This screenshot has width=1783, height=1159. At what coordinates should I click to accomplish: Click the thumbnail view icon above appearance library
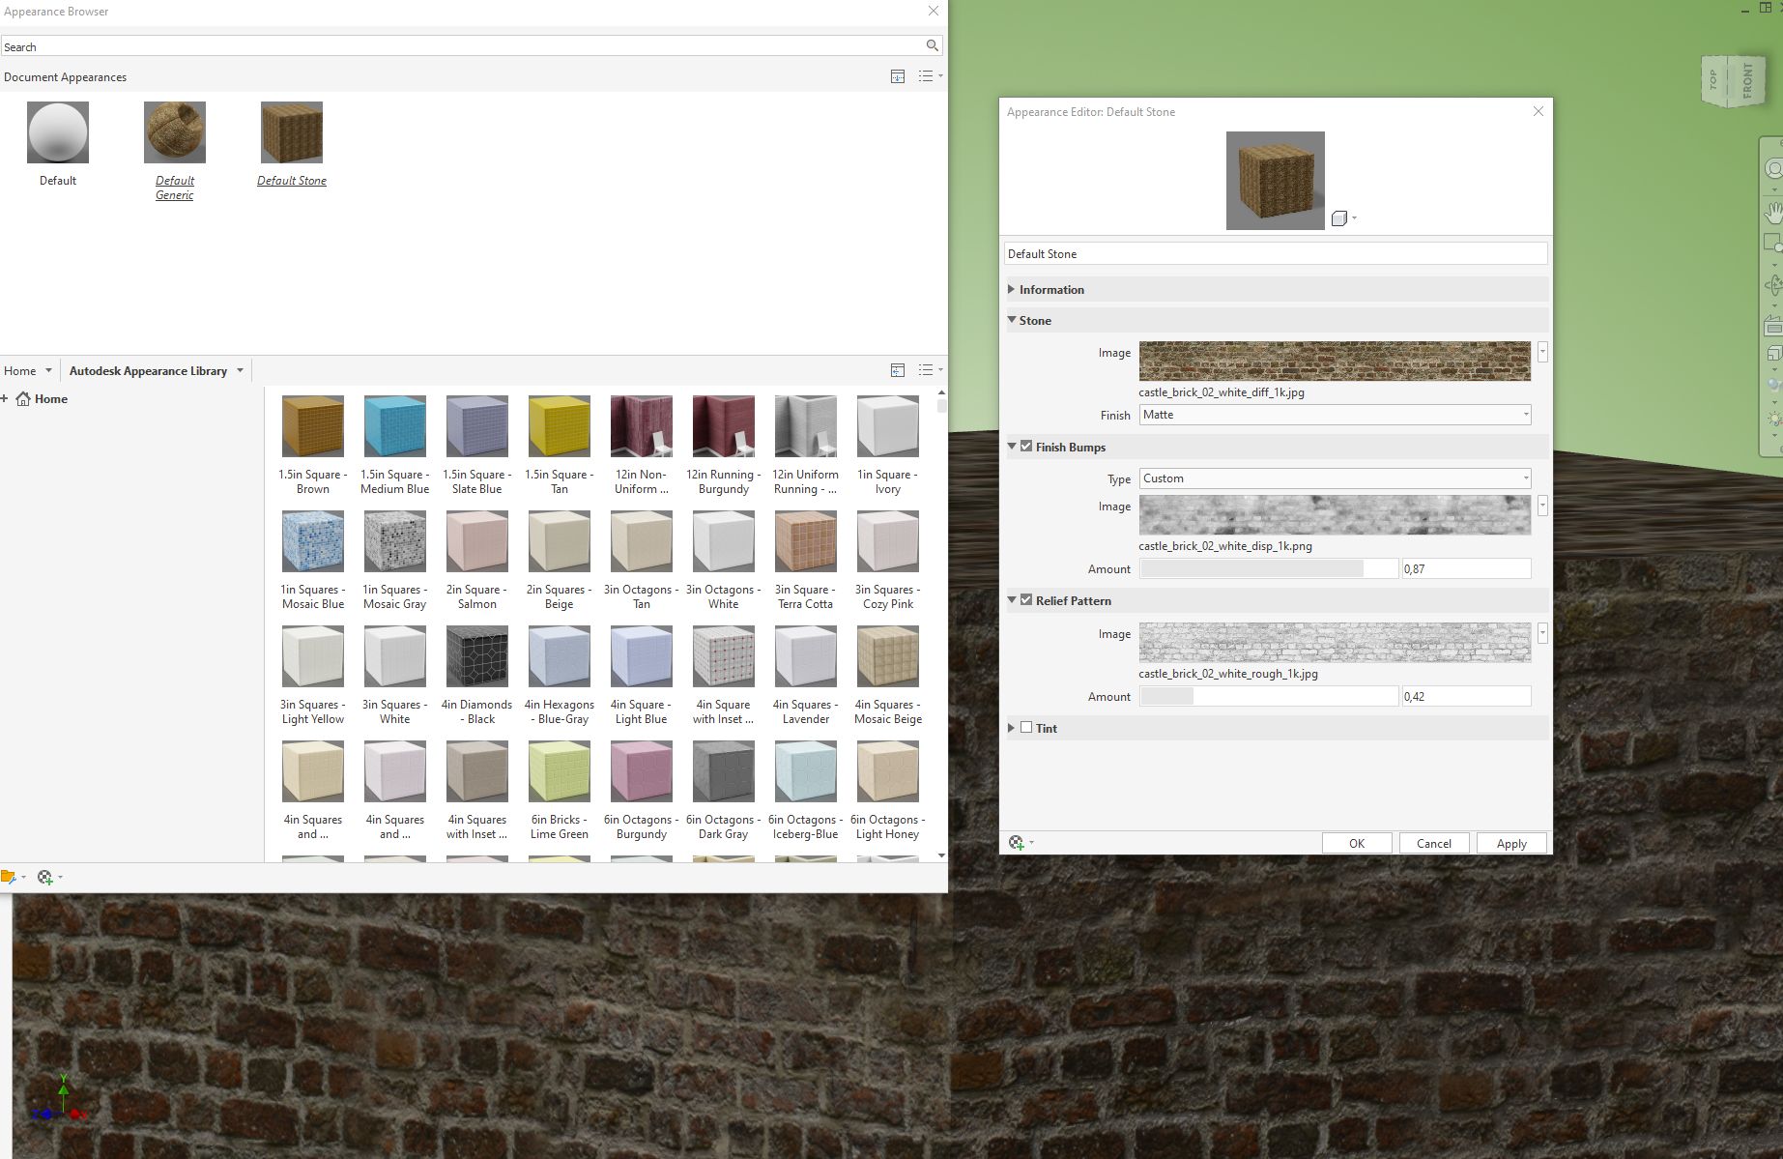tap(898, 369)
